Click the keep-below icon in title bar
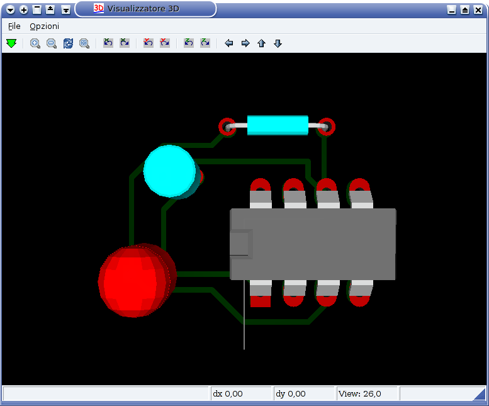 [x=66, y=9]
